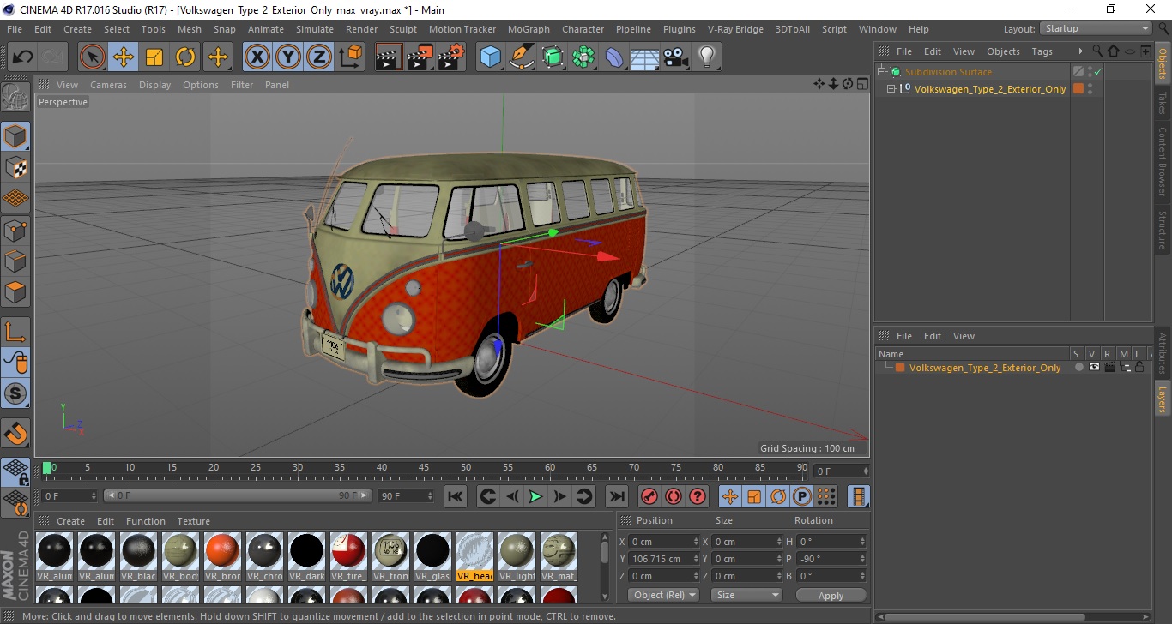Image resolution: width=1172 pixels, height=624 pixels.
Task: Click the timeline preview range slider
Action: point(238,496)
